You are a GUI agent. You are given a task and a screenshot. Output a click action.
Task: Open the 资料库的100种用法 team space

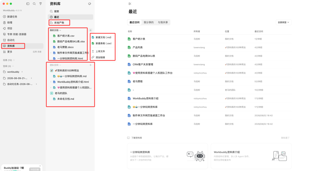67,71
